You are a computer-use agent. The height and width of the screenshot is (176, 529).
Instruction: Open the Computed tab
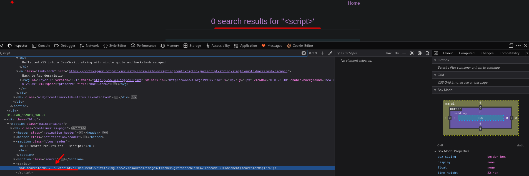[x=467, y=53]
